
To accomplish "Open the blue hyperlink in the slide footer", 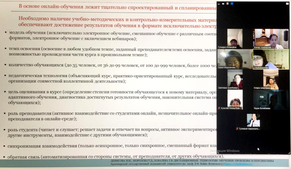I will (238, 164).
